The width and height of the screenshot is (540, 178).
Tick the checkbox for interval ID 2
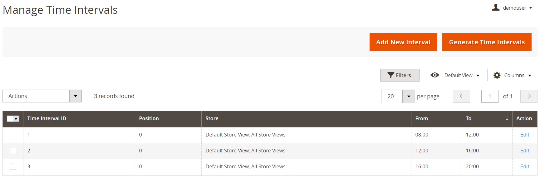[13, 151]
